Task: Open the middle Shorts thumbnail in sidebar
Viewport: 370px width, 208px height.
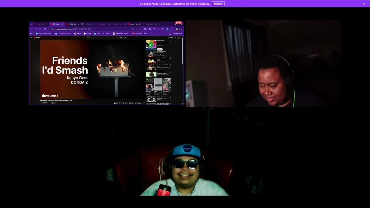Action: point(158,84)
